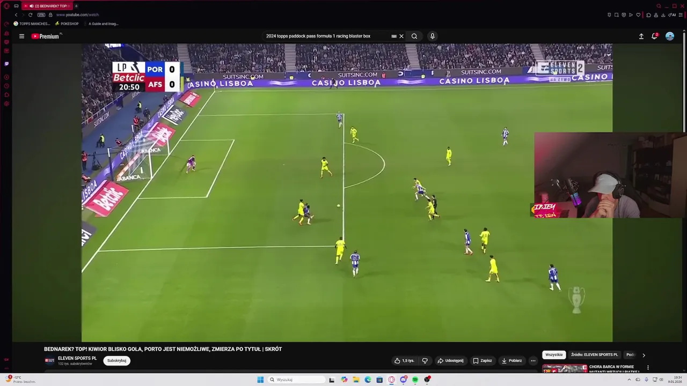Share the video via Udostępnij
687x386 pixels.
pos(450,361)
